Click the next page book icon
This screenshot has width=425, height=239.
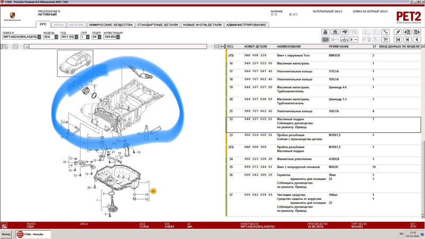417,32
